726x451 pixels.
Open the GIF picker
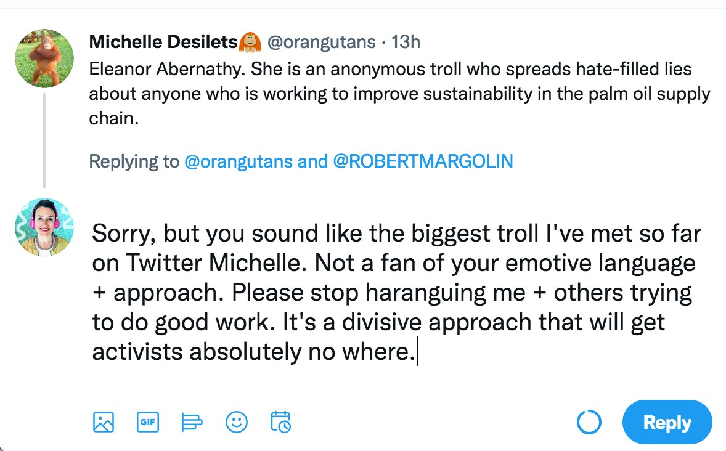point(148,422)
